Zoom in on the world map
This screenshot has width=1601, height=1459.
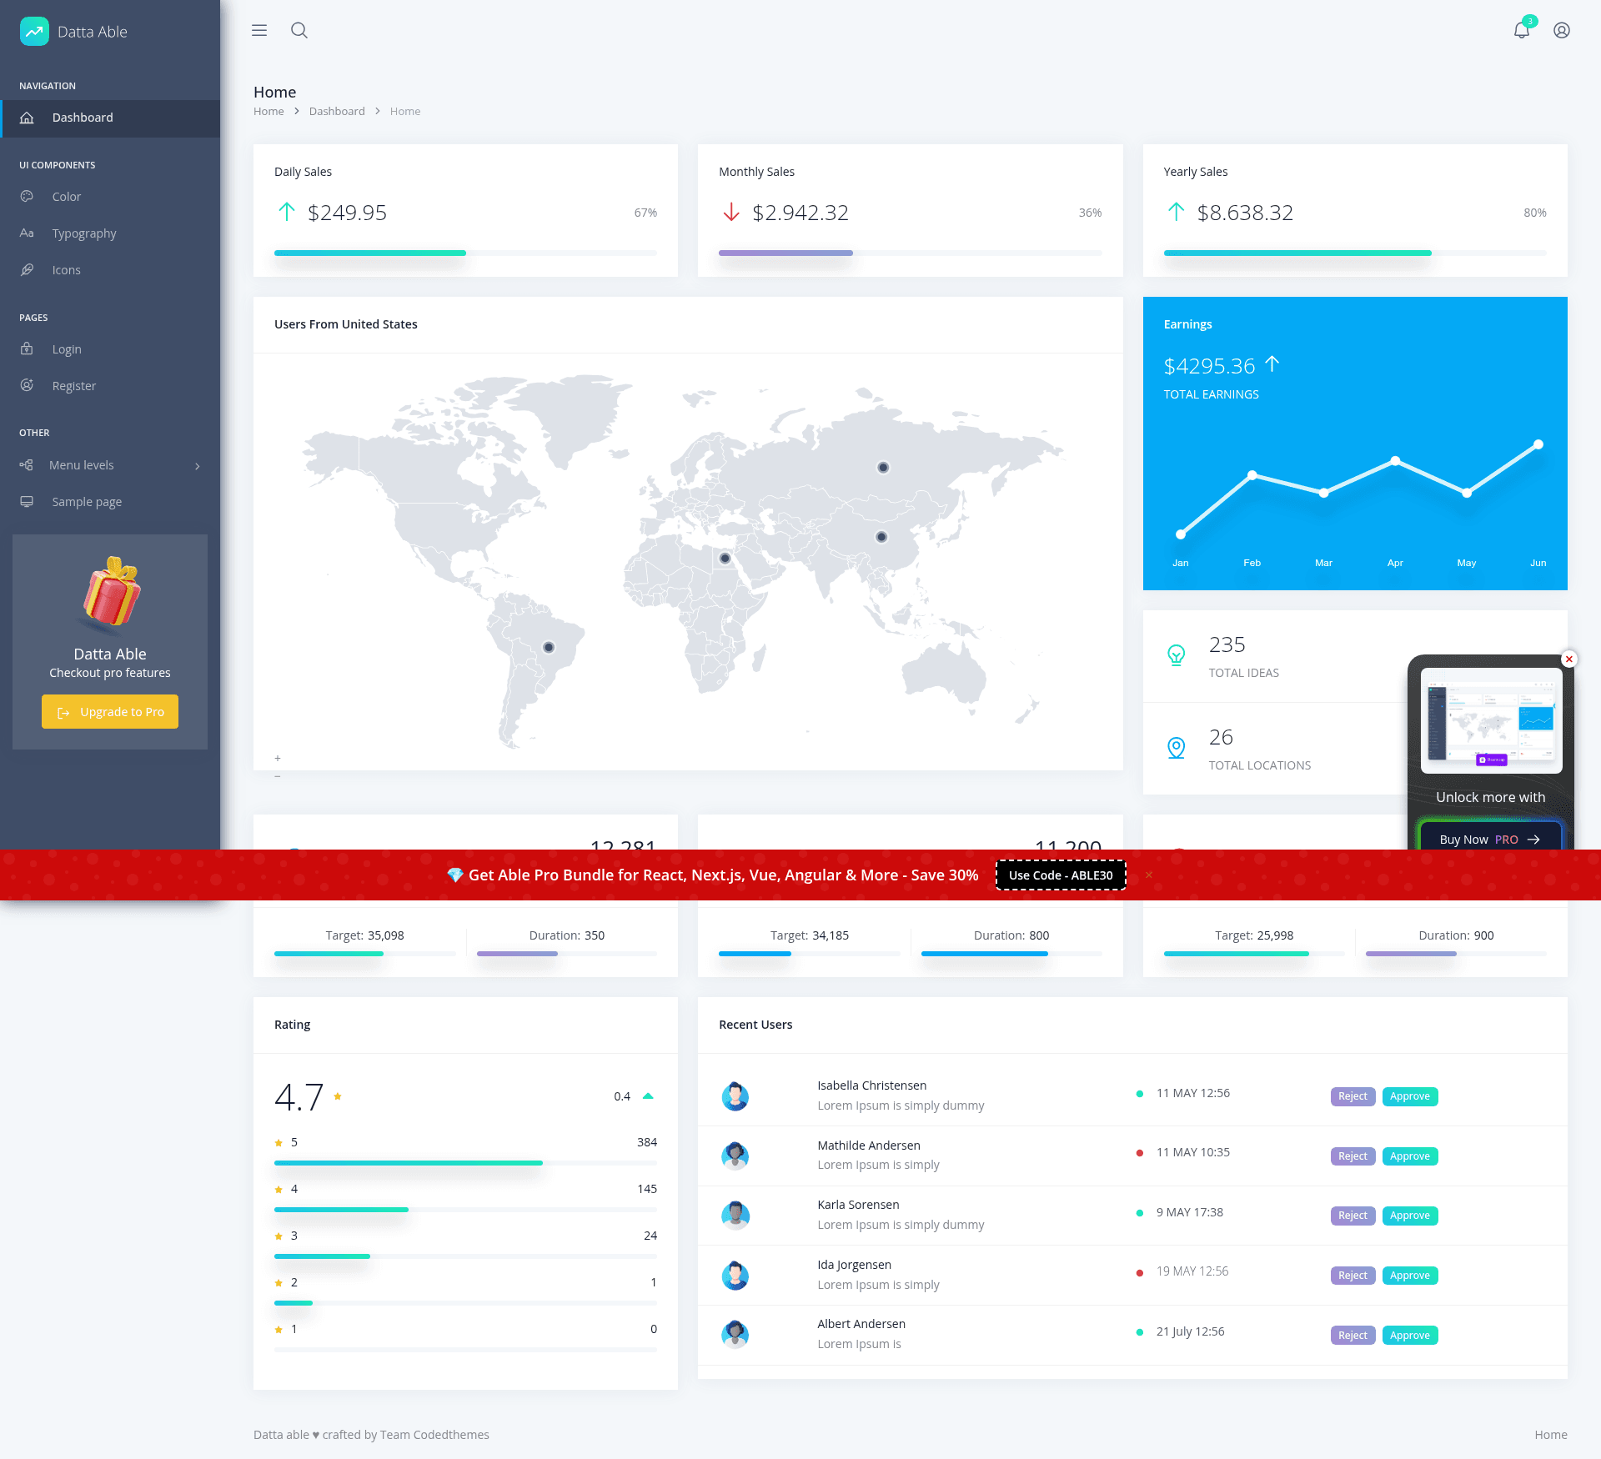point(278,758)
